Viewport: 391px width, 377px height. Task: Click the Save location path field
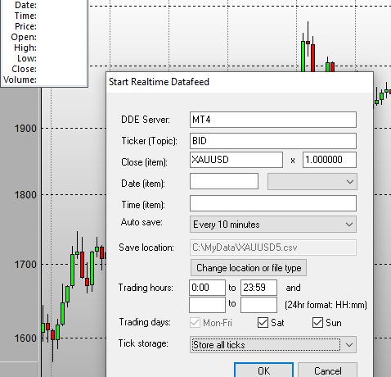click(x=273, y=248)
